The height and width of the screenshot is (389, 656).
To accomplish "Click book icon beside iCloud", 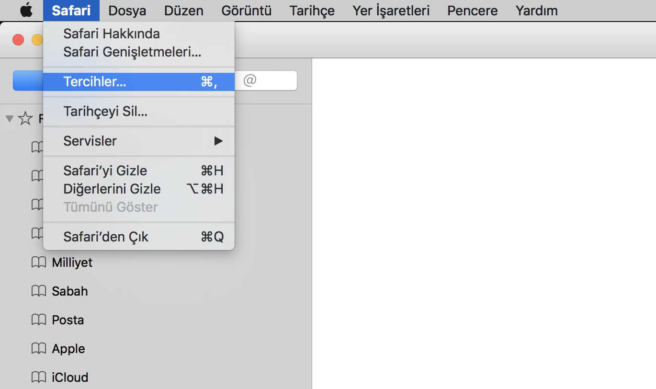I will coord(38,378).
